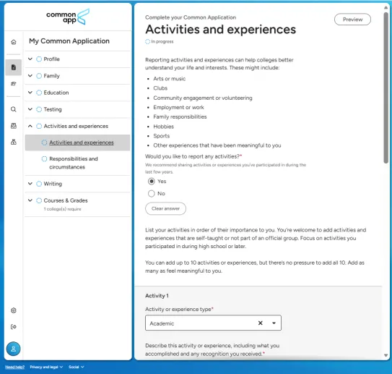Expand the Writing section chevron

30,184
